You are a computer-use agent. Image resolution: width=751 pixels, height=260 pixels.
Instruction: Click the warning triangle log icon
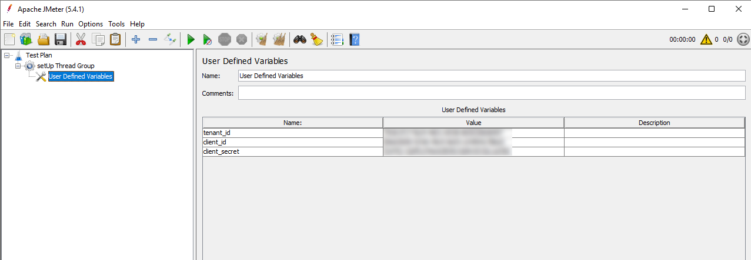click(706, 39)
